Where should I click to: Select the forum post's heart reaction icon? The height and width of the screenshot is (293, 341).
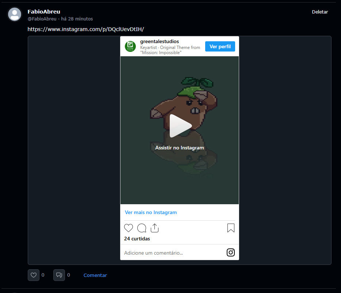[x=33, y=275]
